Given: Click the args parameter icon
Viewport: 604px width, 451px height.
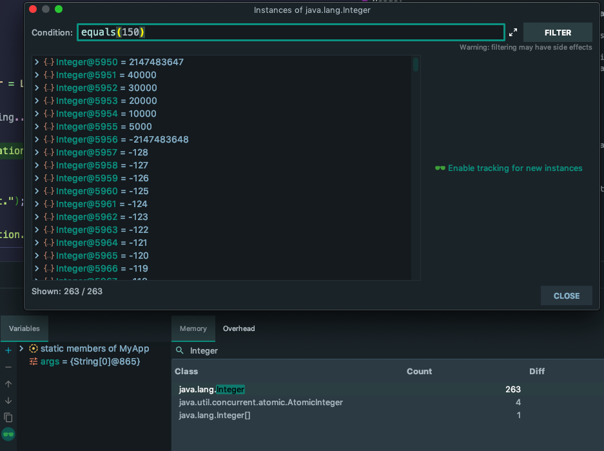Looking at the screenshot, I should click(34, 361).
